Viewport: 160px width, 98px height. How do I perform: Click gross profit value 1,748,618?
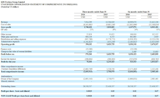[88, 27]
